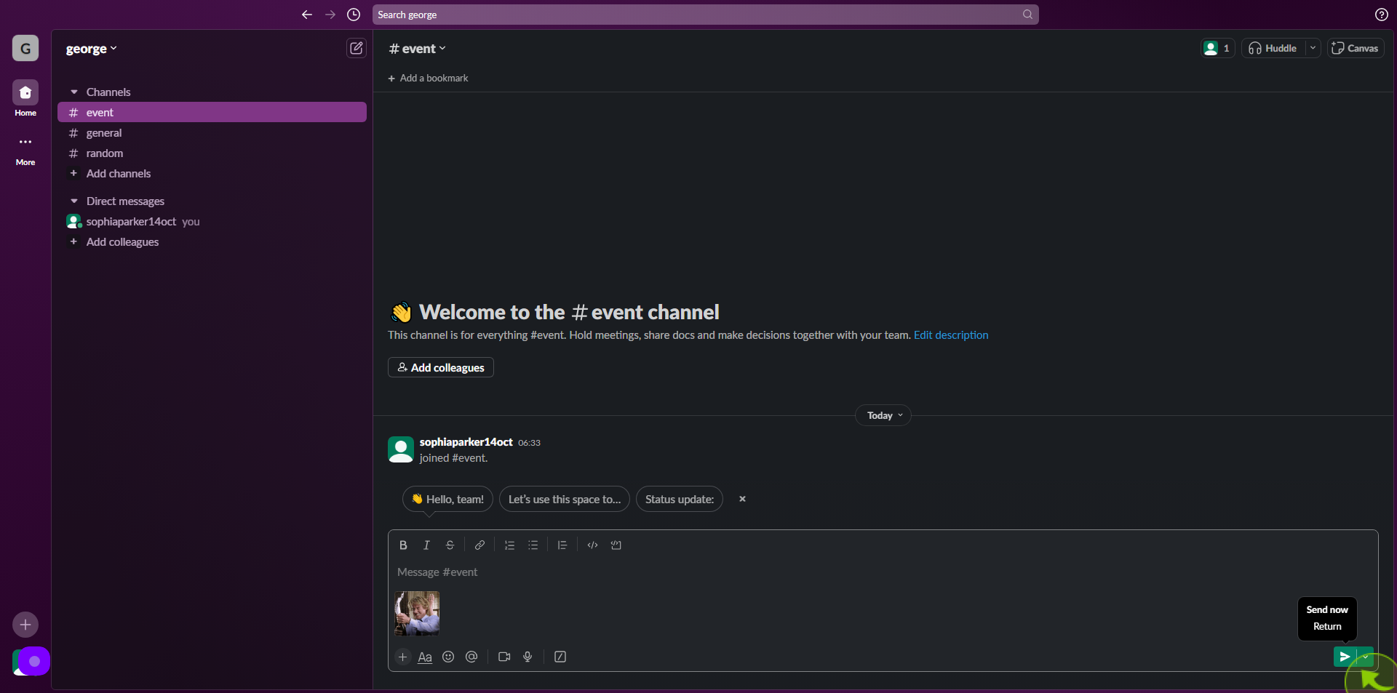Open the attach plus menu in composer

[402, 657]
